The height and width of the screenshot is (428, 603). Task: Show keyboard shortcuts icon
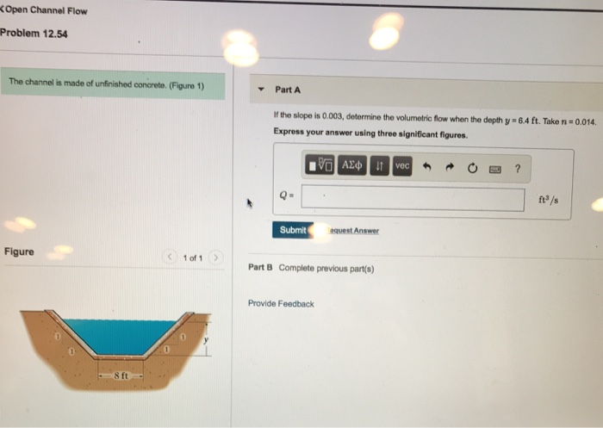coord(495,169)
